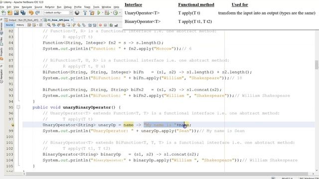Viewport: 319px width, 179px height.
Task: Switch editor to History view
Action: pyautogui.click(x=20, y=25)
